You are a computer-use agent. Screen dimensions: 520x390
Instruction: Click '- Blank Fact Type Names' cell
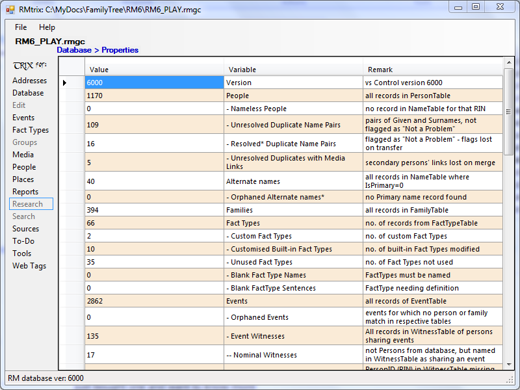pyautogui.click(x=294, y=275)
